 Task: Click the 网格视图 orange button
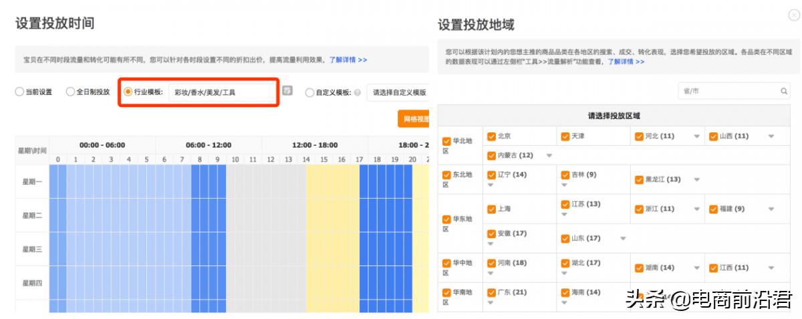(414, 119)
